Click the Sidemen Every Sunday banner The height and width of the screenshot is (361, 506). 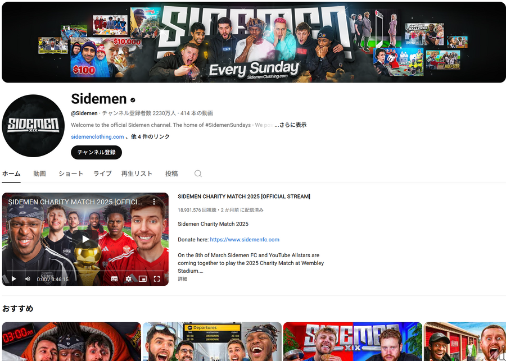[254, 42]
